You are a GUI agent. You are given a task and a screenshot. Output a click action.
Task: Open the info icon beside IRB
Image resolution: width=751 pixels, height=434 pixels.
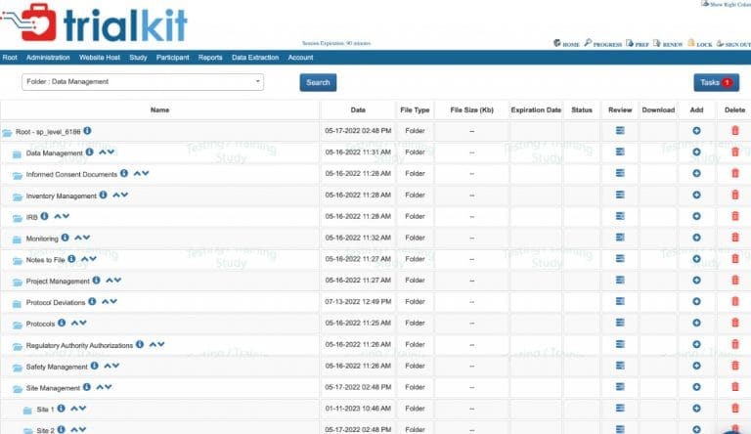[x=45, y=216]
